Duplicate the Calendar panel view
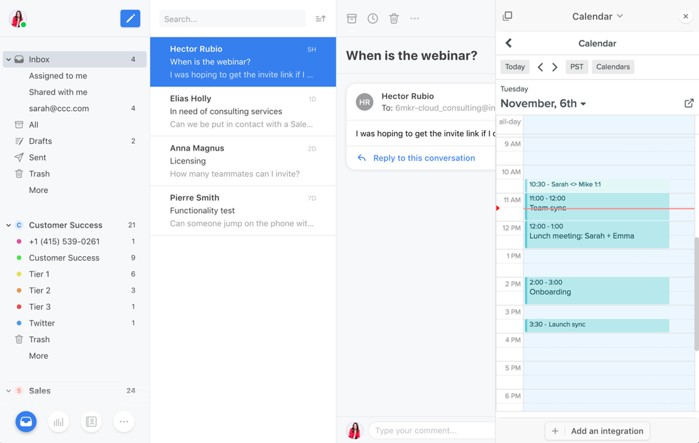The height and width of the screenshot is (443, 699). tap(508, 16)
